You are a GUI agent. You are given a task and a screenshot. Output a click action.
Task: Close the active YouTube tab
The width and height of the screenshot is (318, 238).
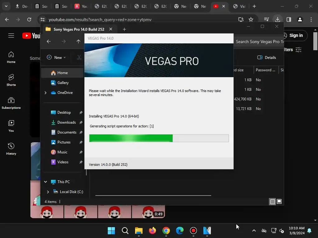click(224, 6)
